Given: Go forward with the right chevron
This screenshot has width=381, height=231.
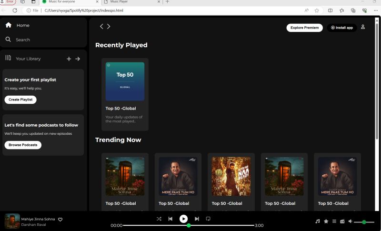Looking at the screenshot, I should [x=109, y=26].
